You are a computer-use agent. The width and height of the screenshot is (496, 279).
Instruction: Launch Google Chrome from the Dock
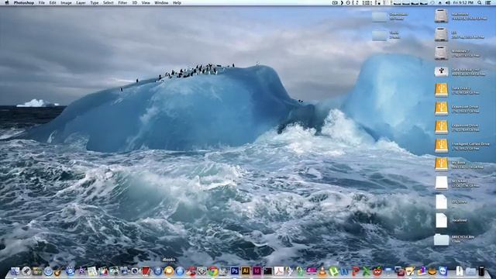click(x=213, y=271)
